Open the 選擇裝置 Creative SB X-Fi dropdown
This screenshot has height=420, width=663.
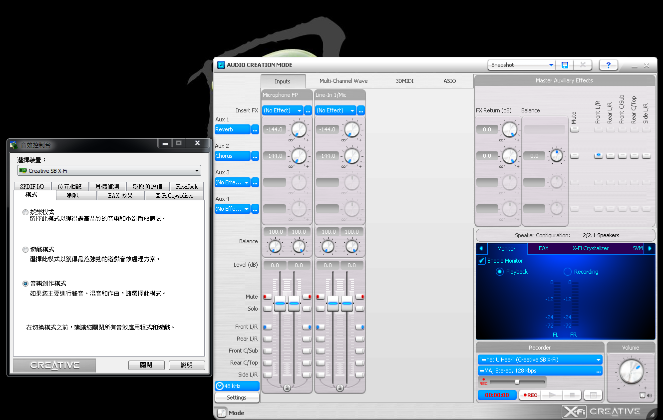[x=109, y=171]
